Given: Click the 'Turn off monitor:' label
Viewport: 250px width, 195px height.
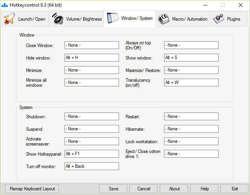Looking at the screenshot, I should 41,167.
